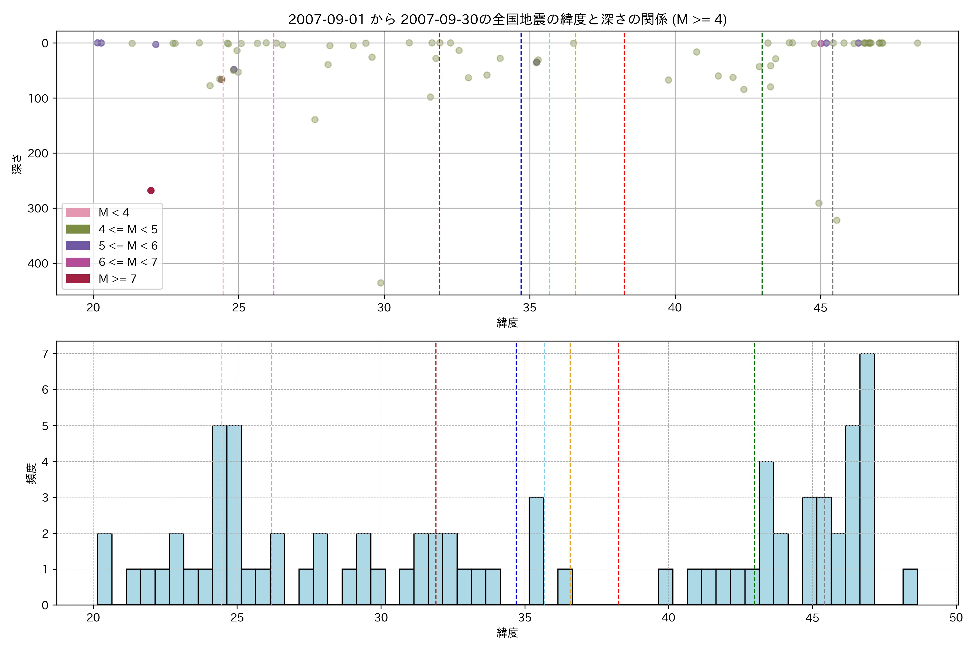This screenshot has height=651, width=976.
Task: Click the 頻度 y-axis label
Action: point(31,473)
